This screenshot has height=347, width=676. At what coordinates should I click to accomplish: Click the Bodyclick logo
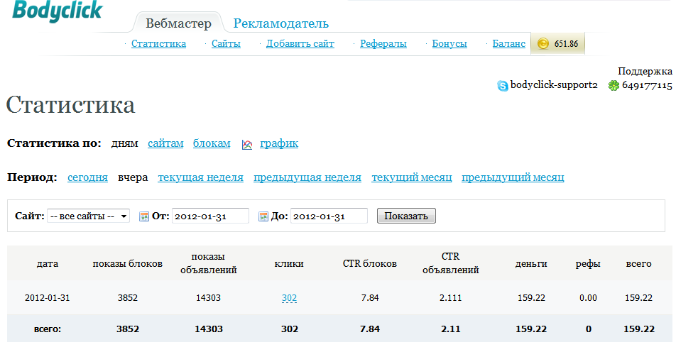click(58, 11)
